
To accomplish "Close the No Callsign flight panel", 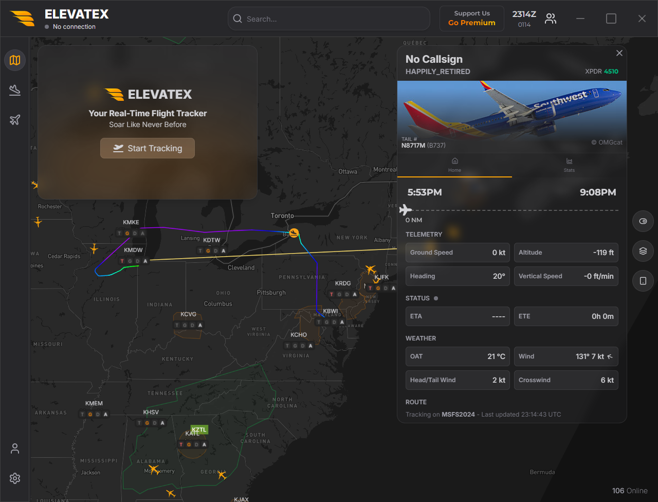I will (x=619, y=53).
